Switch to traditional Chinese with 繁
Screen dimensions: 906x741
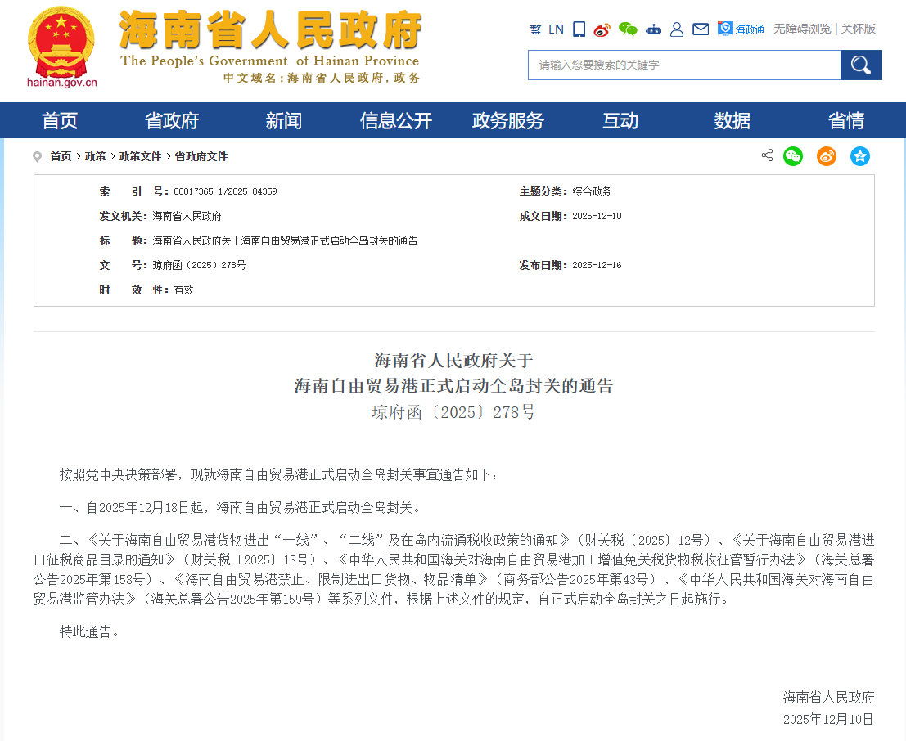pyautogui.click(x=536, y=29)
